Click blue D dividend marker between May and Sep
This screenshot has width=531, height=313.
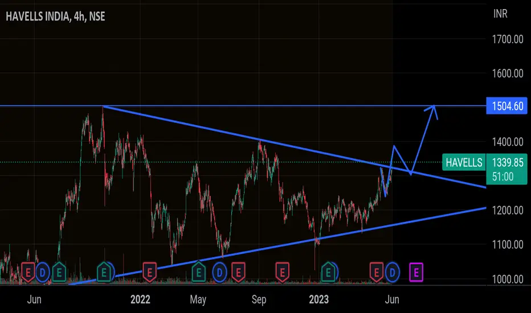[219, 272]
